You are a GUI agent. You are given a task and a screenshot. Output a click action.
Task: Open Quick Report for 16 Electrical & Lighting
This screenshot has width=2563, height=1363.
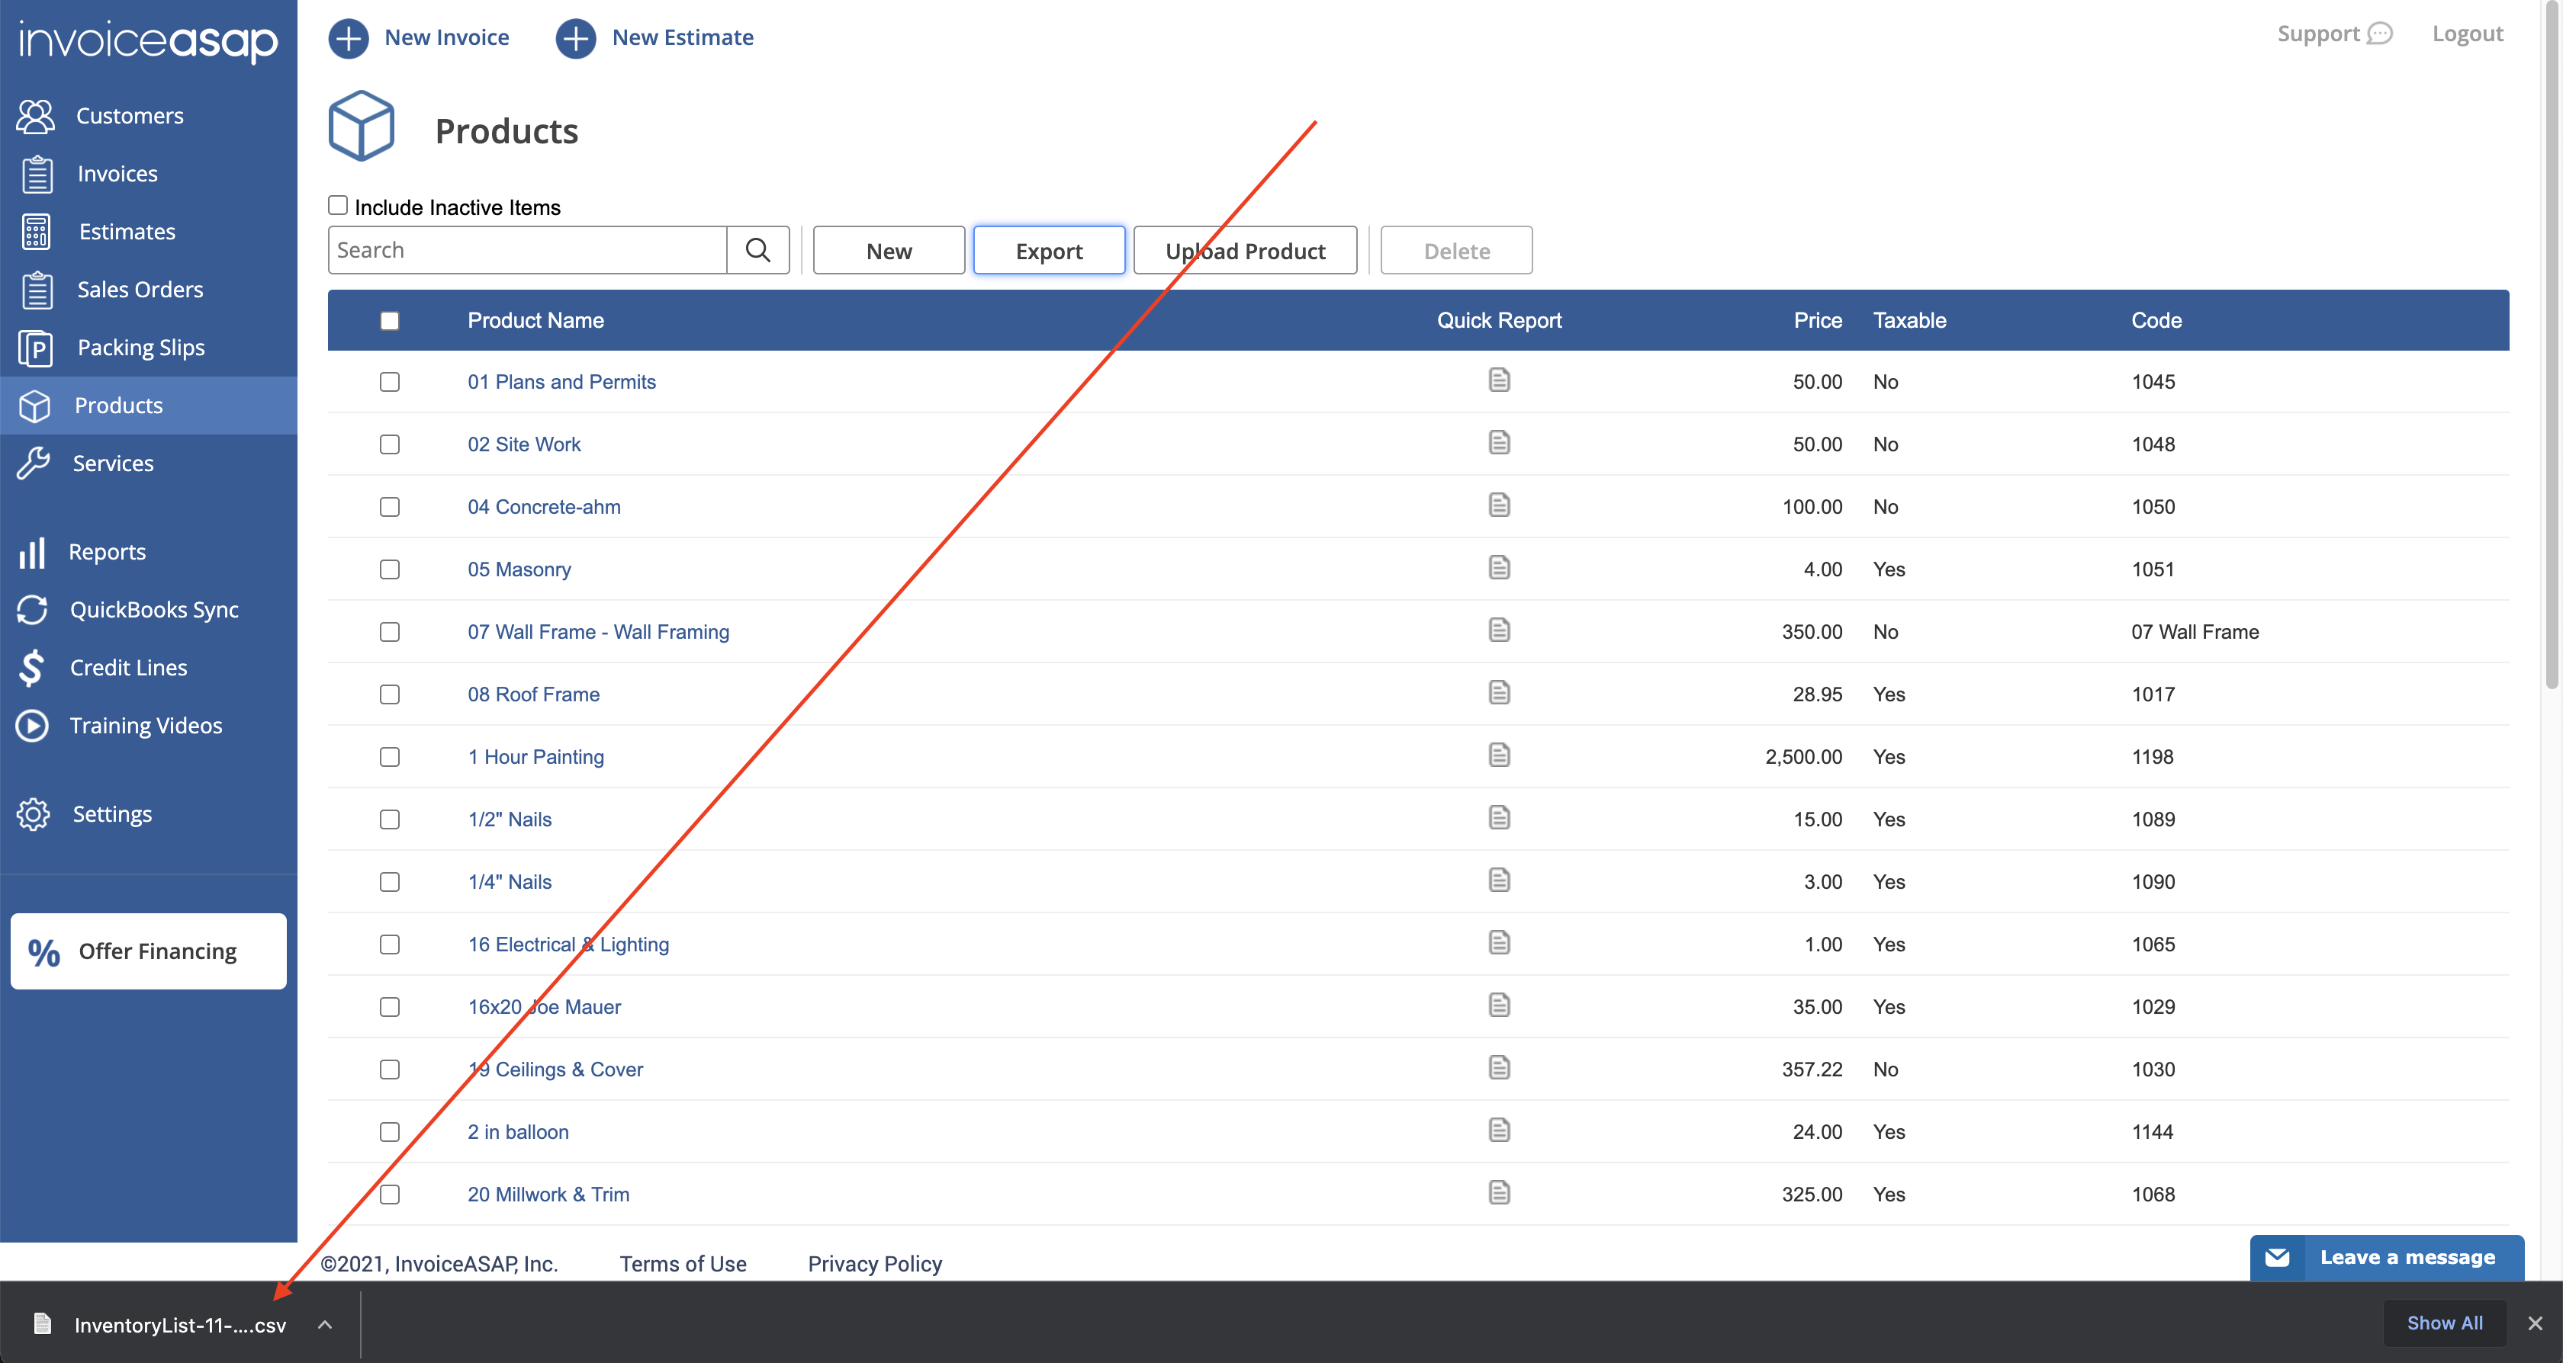point(1500,942)
